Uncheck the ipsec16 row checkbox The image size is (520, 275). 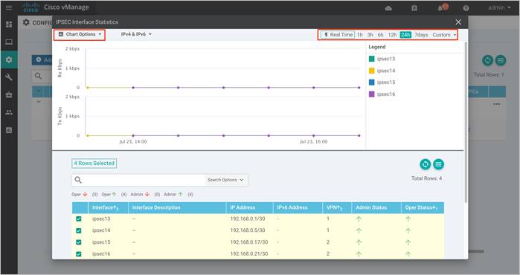point(79,253)
